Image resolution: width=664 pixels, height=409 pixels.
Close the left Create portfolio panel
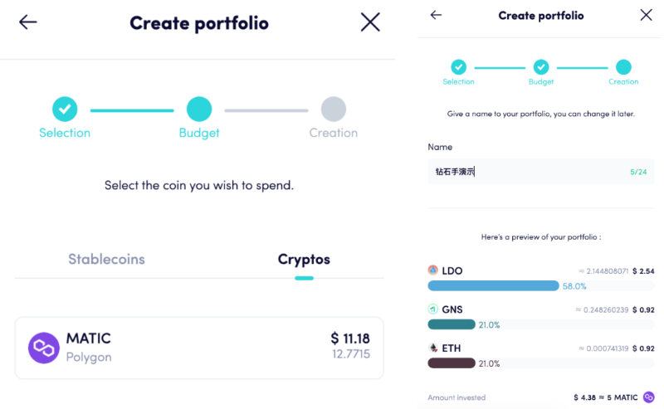370,22
